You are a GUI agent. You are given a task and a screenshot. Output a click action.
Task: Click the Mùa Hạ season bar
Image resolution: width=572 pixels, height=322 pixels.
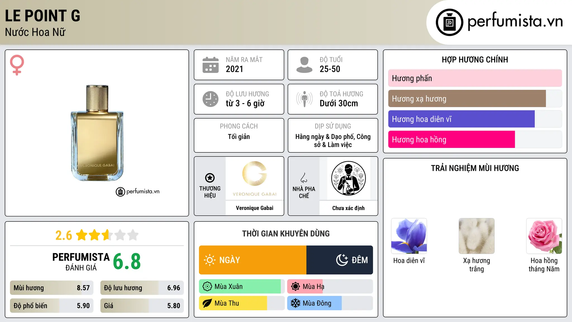pyautogui.click(x=330, y=287)
